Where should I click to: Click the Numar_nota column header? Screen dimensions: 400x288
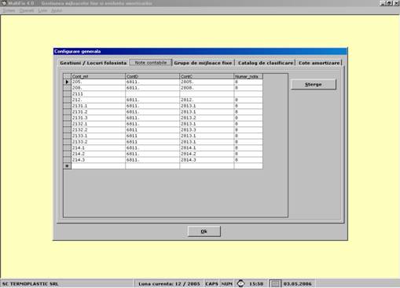[248, 76]
